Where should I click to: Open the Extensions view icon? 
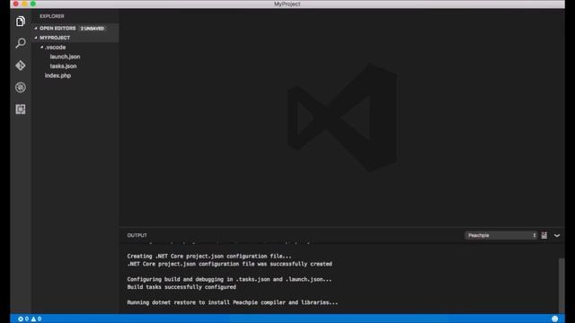pos(21,109)
